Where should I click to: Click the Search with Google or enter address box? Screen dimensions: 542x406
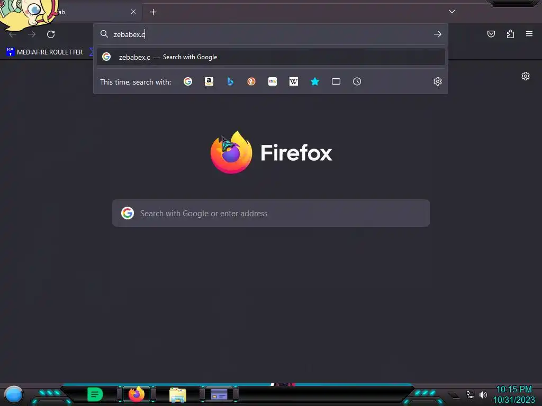point(270,213)
